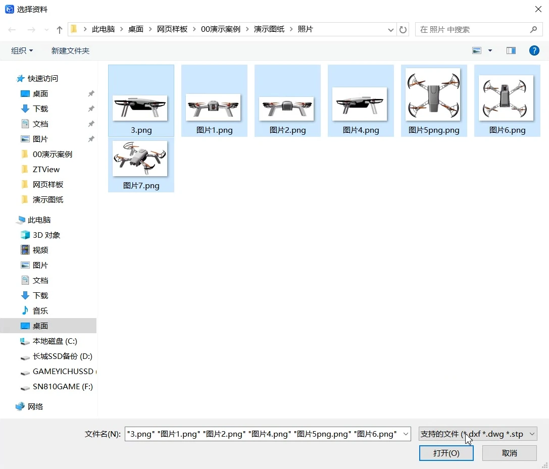The image size is (549, 469).
Task: Expand address bar history dropdown
Action: (x=391, y=30)
